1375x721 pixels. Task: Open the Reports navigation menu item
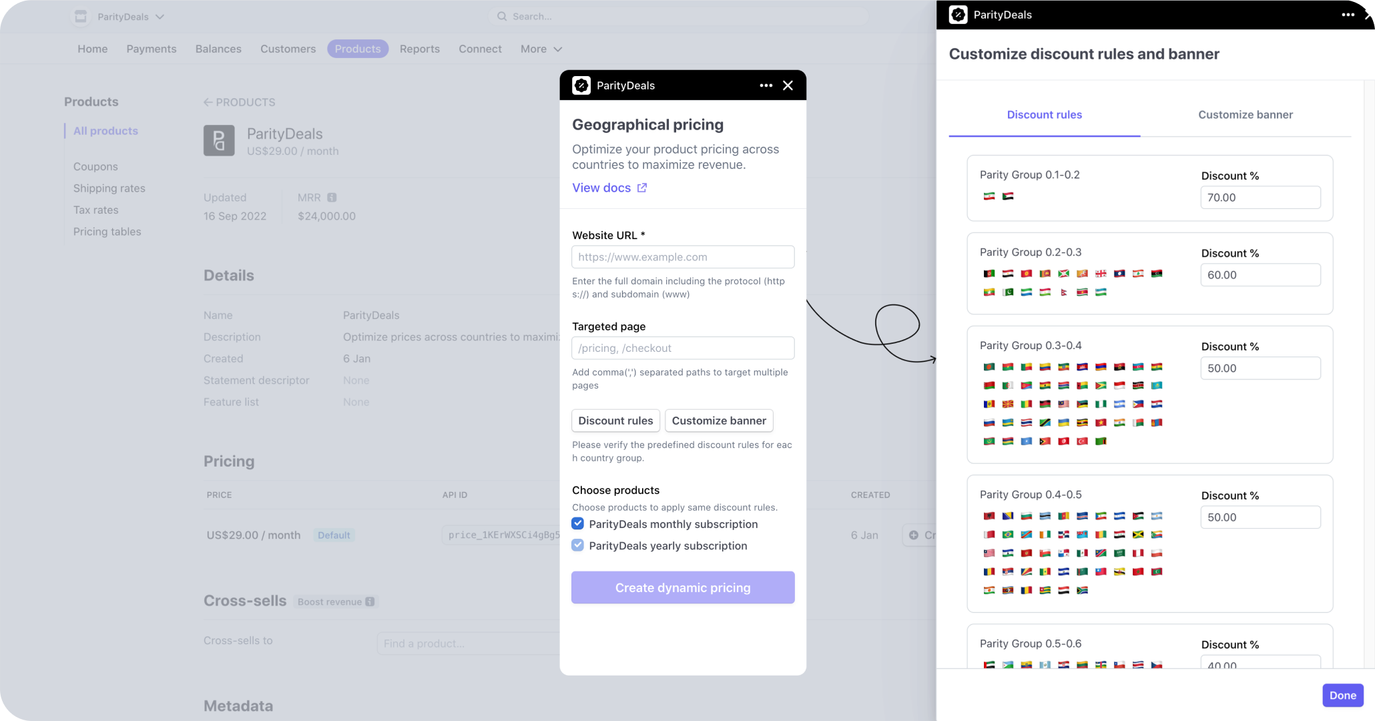(419, 49)
